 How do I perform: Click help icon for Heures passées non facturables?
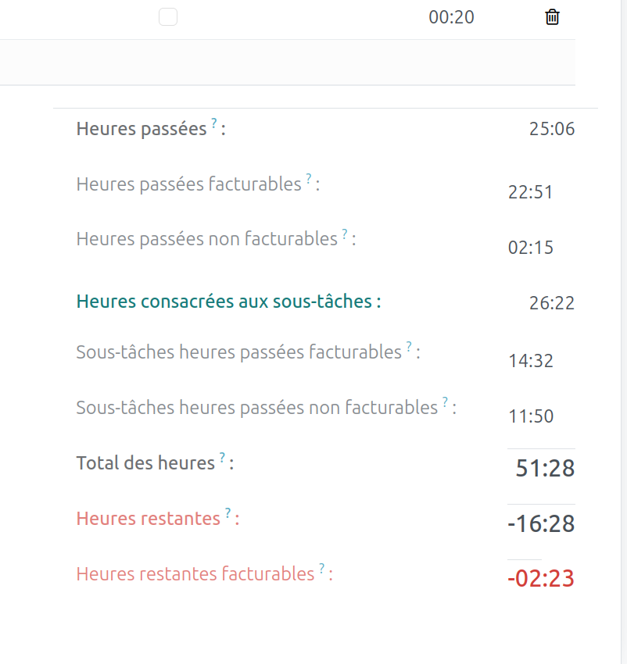(345, 234)
